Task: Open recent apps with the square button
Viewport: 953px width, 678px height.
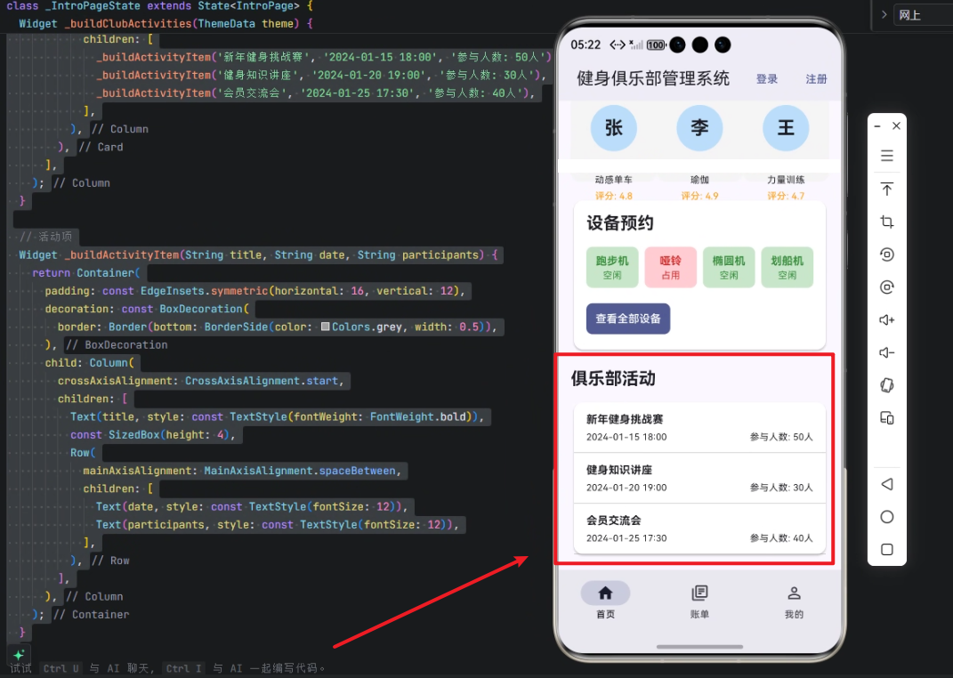Action: 886,549
